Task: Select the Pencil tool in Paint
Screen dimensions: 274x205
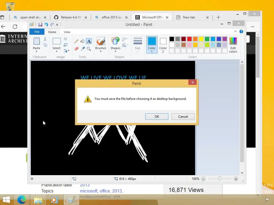Action: coord(76,41)
